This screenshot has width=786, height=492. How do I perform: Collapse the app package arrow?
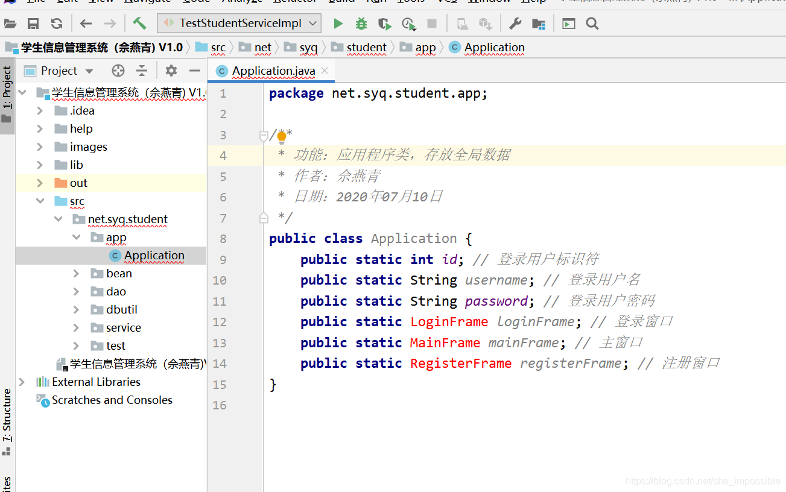(77, 237)
